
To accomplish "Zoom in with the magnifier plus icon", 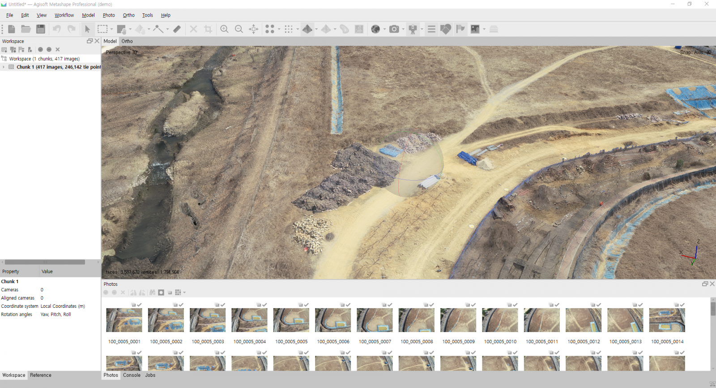I will coord(224,29).
